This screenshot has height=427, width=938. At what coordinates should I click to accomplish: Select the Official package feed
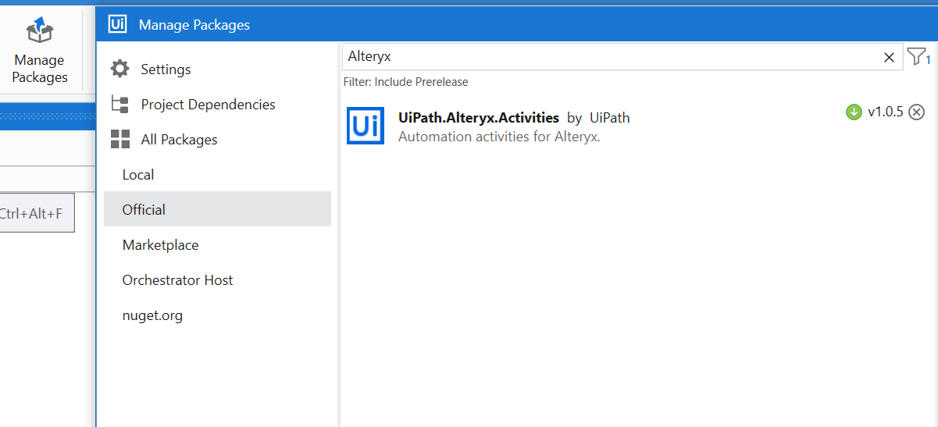(x=144, y=210)
